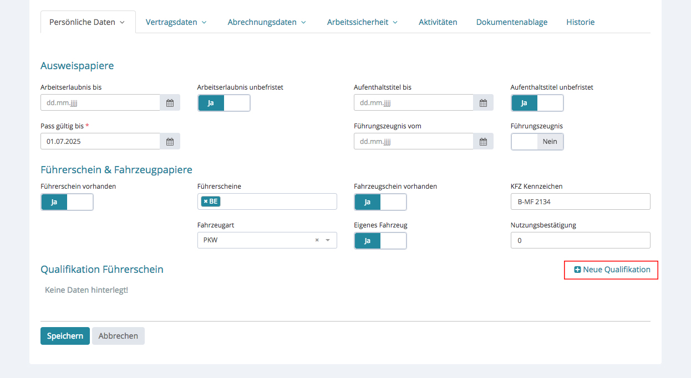The image size is (691, 378).
Task: Click the Speichern button
Action: (65, 336)
